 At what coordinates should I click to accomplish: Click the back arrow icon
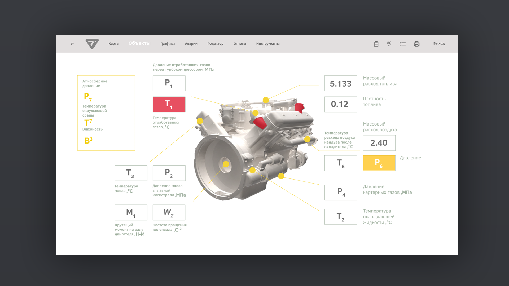[x=72, y=44]
